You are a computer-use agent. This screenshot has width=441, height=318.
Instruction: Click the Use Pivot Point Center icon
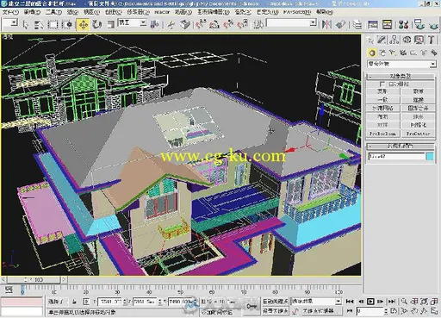tap(154, 24)
